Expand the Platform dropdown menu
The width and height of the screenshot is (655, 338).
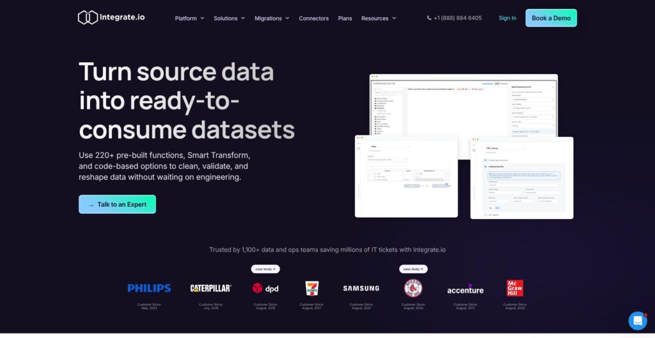point(189,19)
